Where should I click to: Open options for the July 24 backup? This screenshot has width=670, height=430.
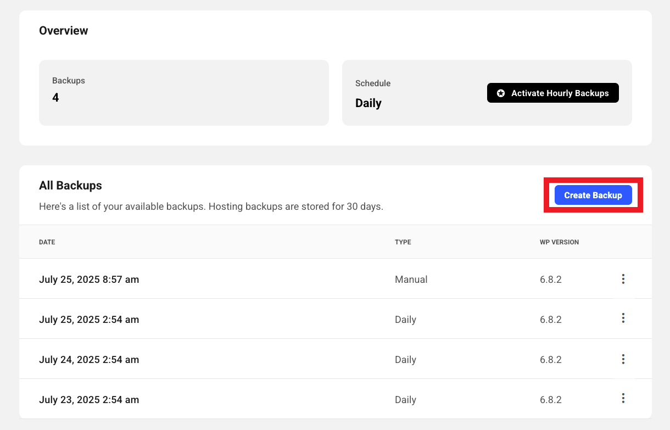coord(623,359)
